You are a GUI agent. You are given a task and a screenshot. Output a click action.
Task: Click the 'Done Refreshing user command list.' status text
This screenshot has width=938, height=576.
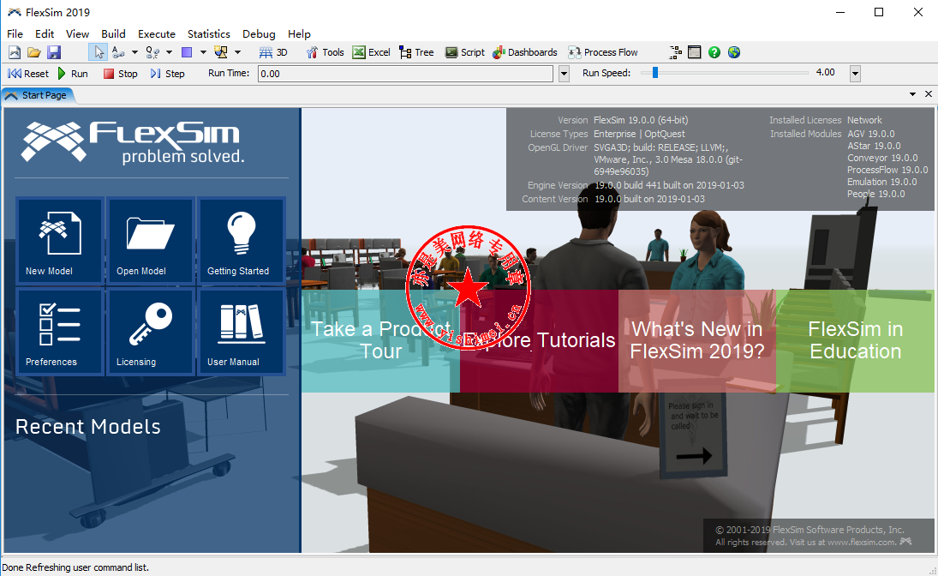point(75,567)
